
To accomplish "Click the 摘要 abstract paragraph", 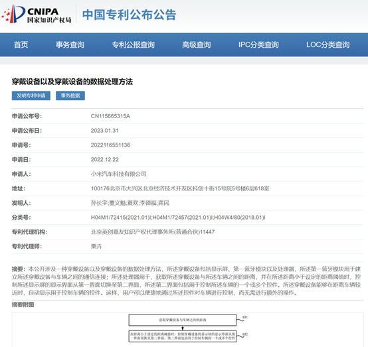I will [186, 281].
